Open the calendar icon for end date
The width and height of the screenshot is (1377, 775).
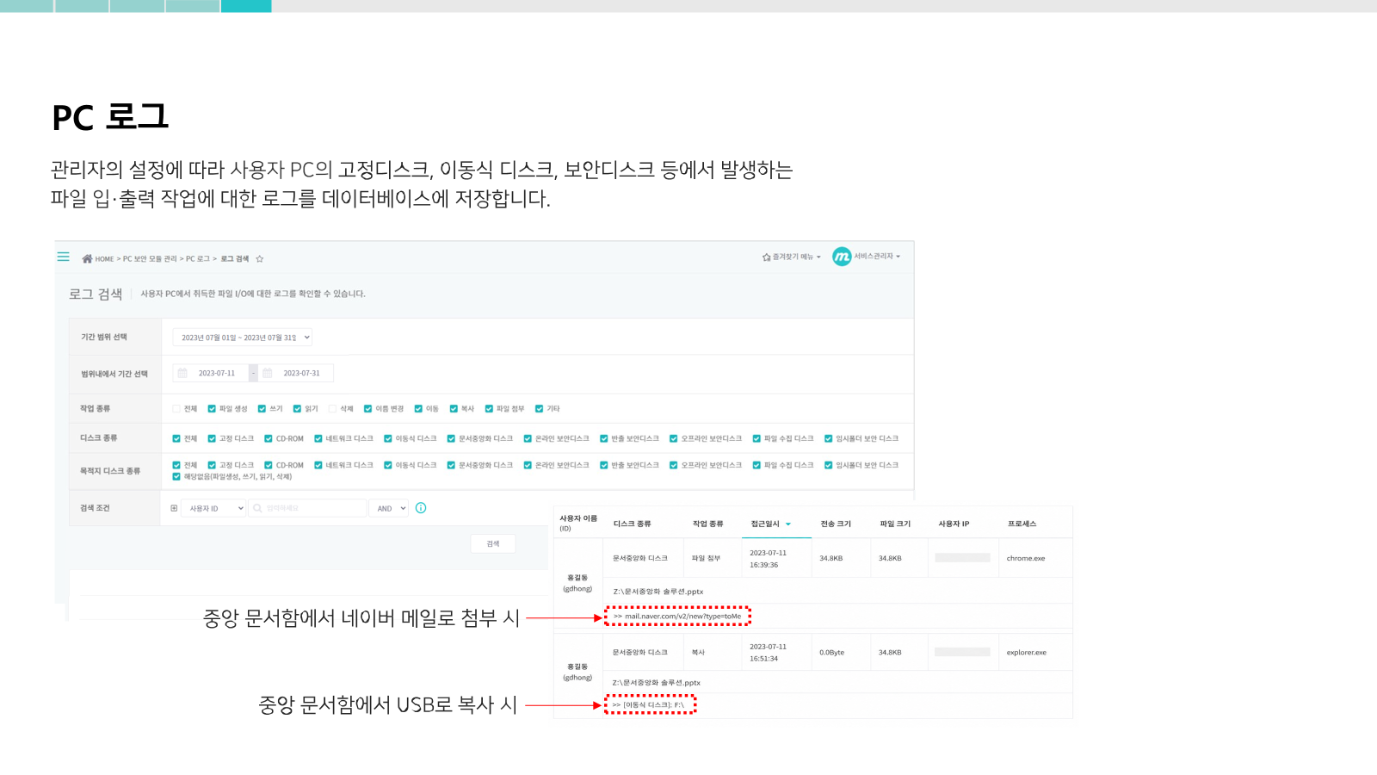tap(268, 373)
